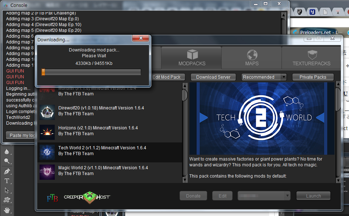Click the TechWorld2 line in the Console
The width and height of the screenshot is (349, 216).
(x=18, y=117)
